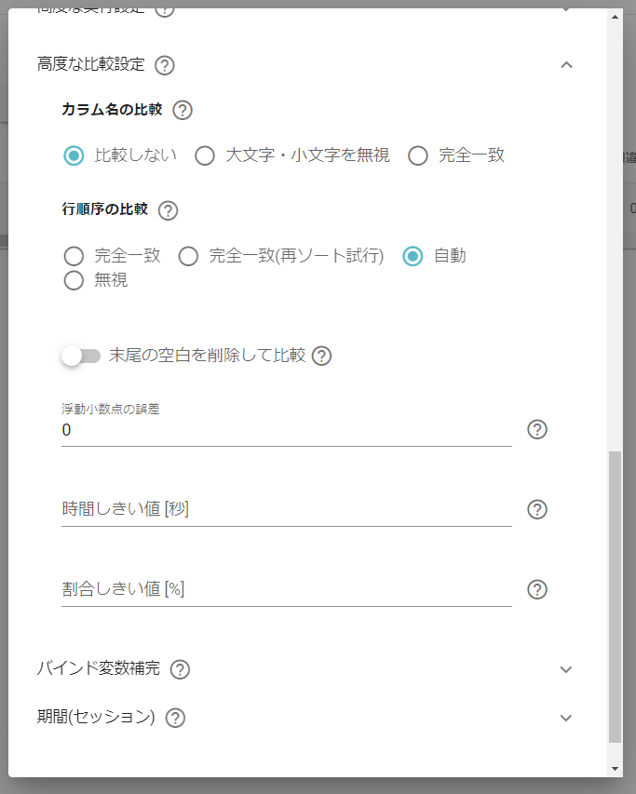Select 自動 row order option
Viewport: 636px width, 794px height.
413,256
